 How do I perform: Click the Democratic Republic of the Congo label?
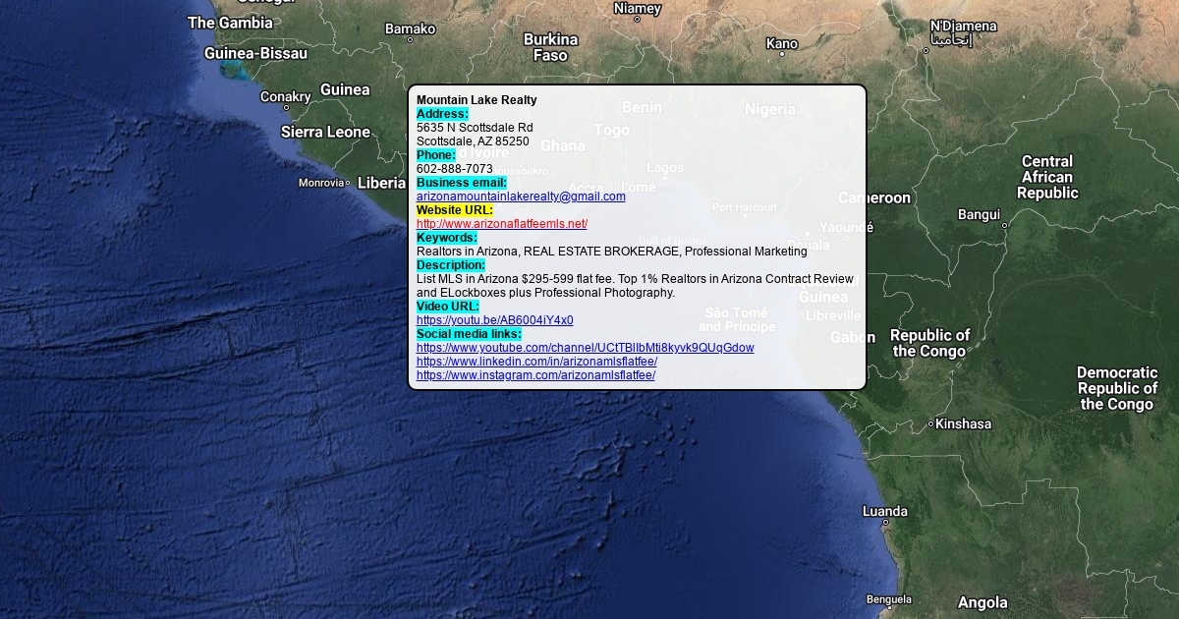click(1117, 388)
